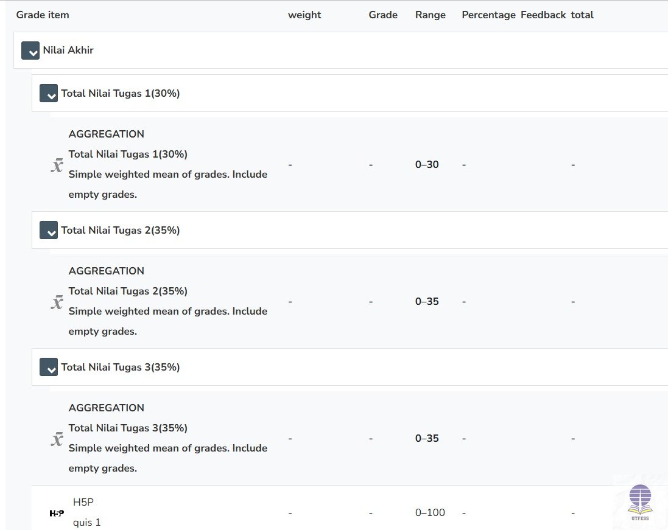Image resolution: width=668 pixels, height=530 pixels.
Task: Click the Percentage column header
Action: [488, 15]
